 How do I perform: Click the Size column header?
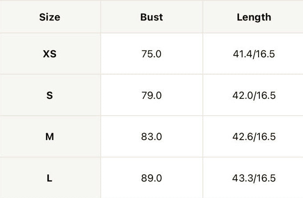click(50, 17)
